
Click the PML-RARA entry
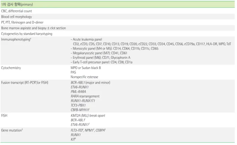click(78, 92)
